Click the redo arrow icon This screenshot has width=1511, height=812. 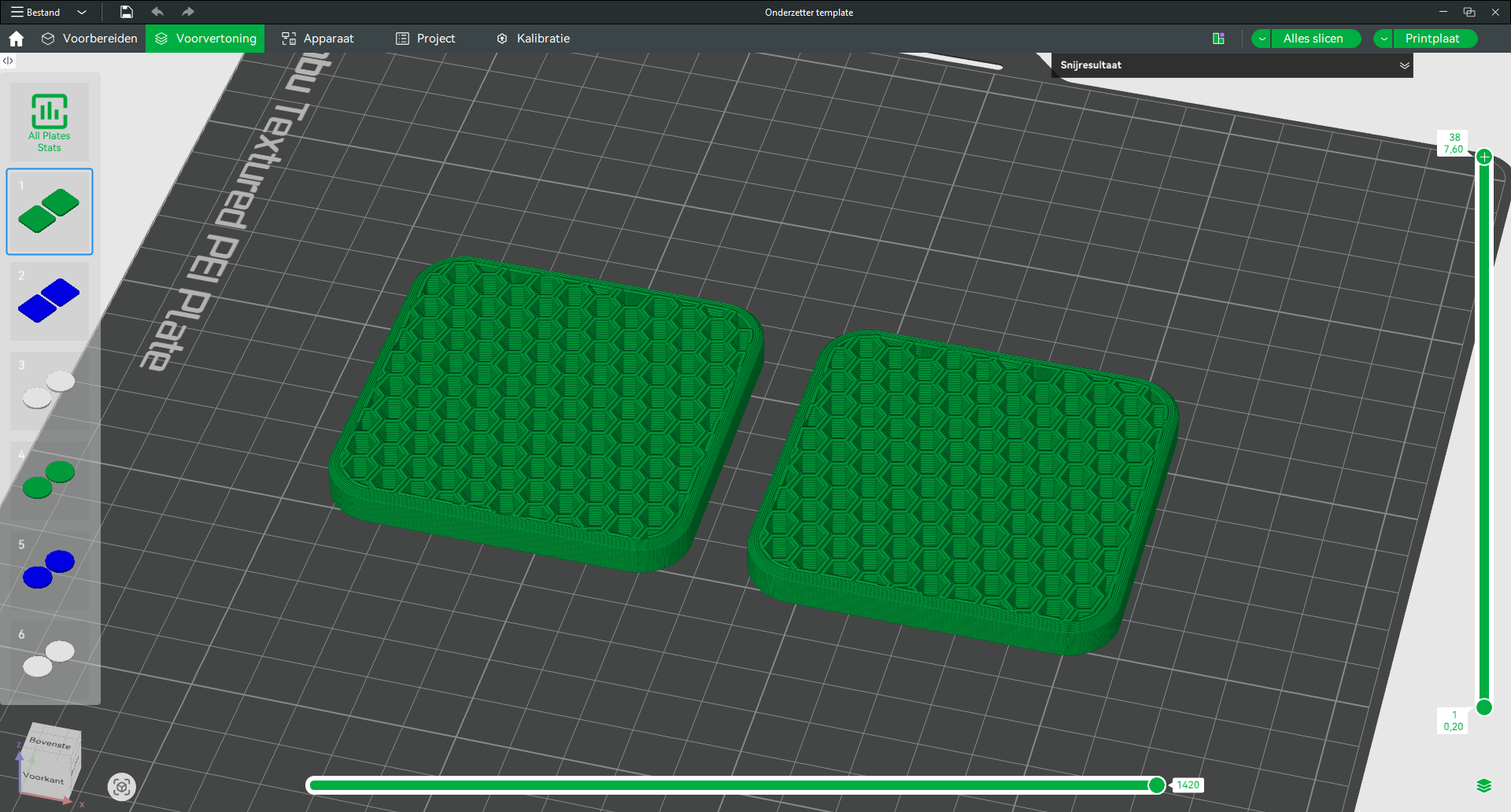187,12
